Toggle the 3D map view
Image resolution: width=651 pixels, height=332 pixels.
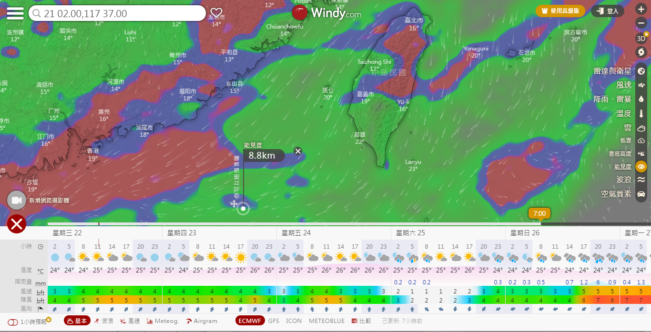coord(641,39)
